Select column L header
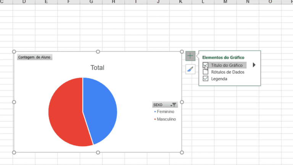 click(x=203, y=2)
